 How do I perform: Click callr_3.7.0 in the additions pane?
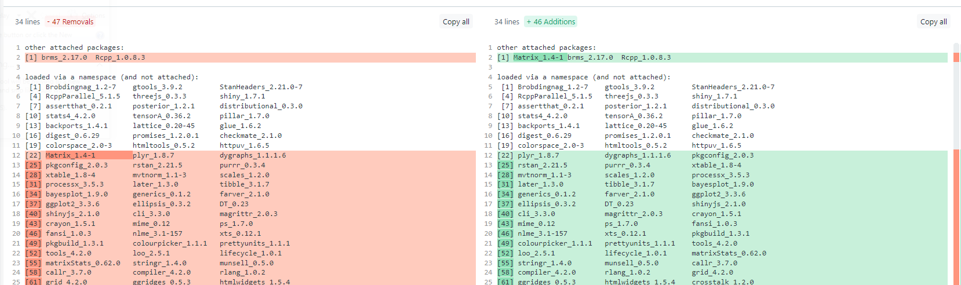coord(714,263)
